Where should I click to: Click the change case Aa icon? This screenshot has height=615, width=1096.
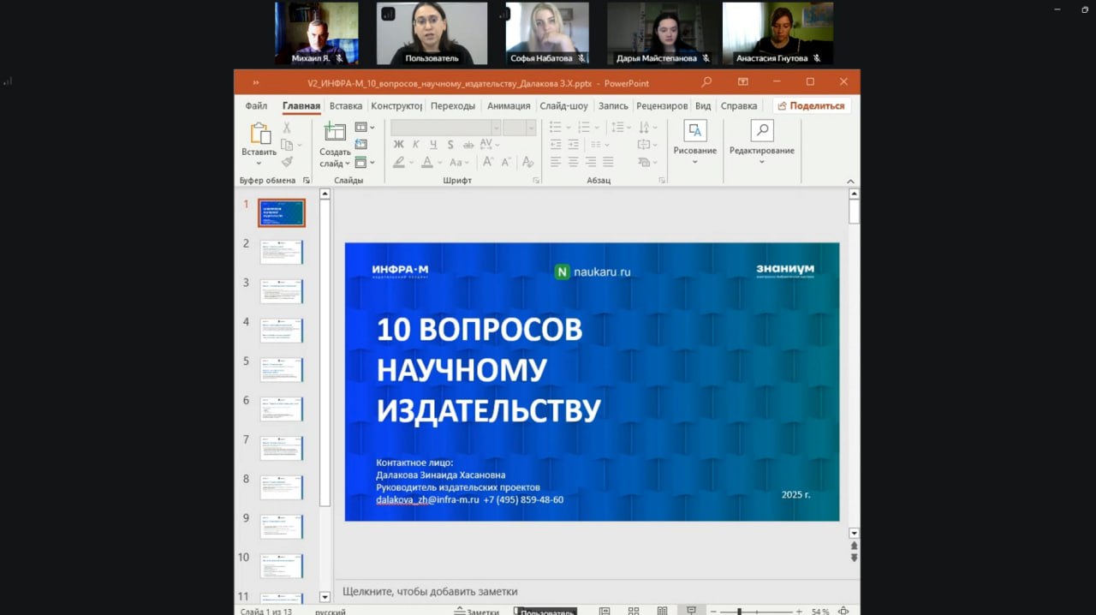coord(456,162)
